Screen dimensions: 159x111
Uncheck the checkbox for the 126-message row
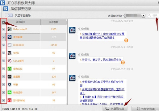(3, 76)
